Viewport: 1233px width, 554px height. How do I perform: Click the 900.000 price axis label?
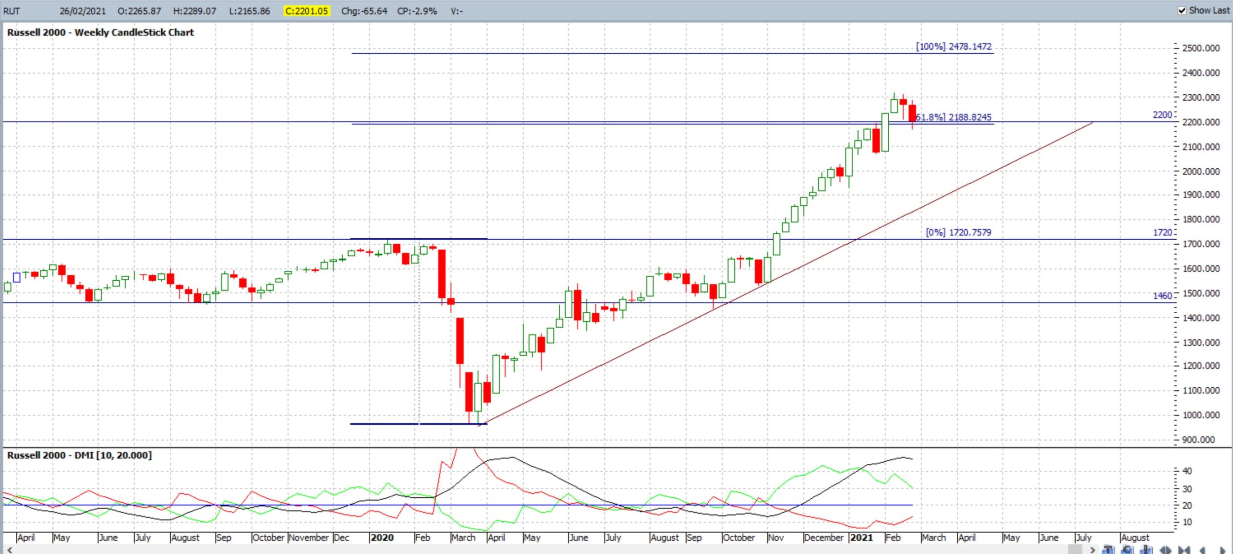tap(1198, 440)
